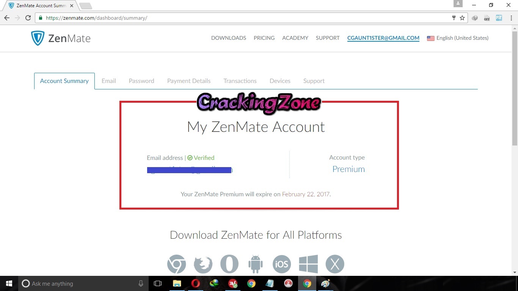Open the red flame taskbar app
This screenshot has height=291, width=518.
click(x=289, y=283)
